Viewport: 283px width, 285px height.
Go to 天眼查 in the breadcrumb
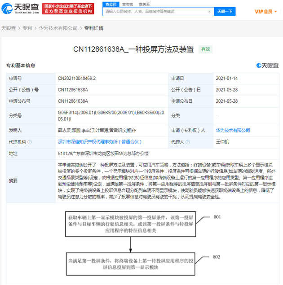click(x=8, y=28)
